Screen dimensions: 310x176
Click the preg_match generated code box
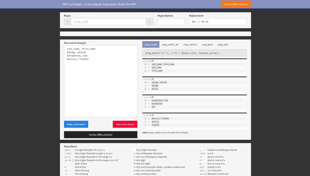194,53
